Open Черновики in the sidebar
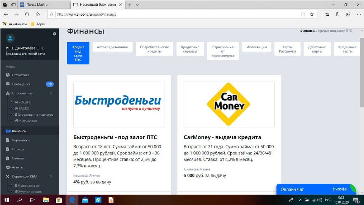The height and width of the screenshot is (205, 364). point(18,140)
